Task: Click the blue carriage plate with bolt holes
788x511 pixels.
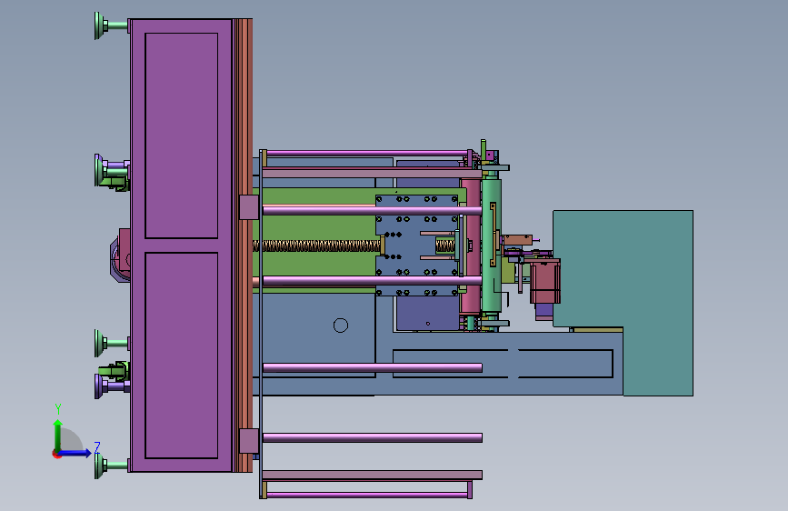Action: click(x=417, y=245)
